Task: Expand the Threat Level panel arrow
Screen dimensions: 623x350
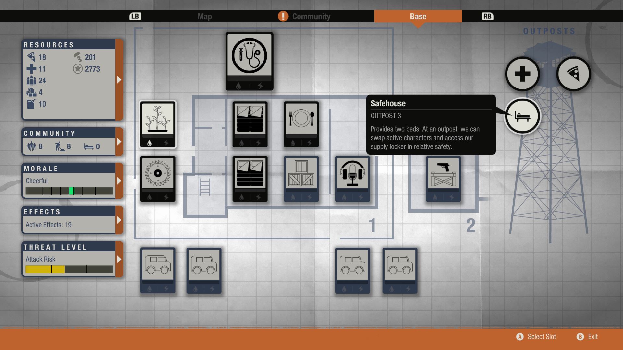Action: point(119,259)
